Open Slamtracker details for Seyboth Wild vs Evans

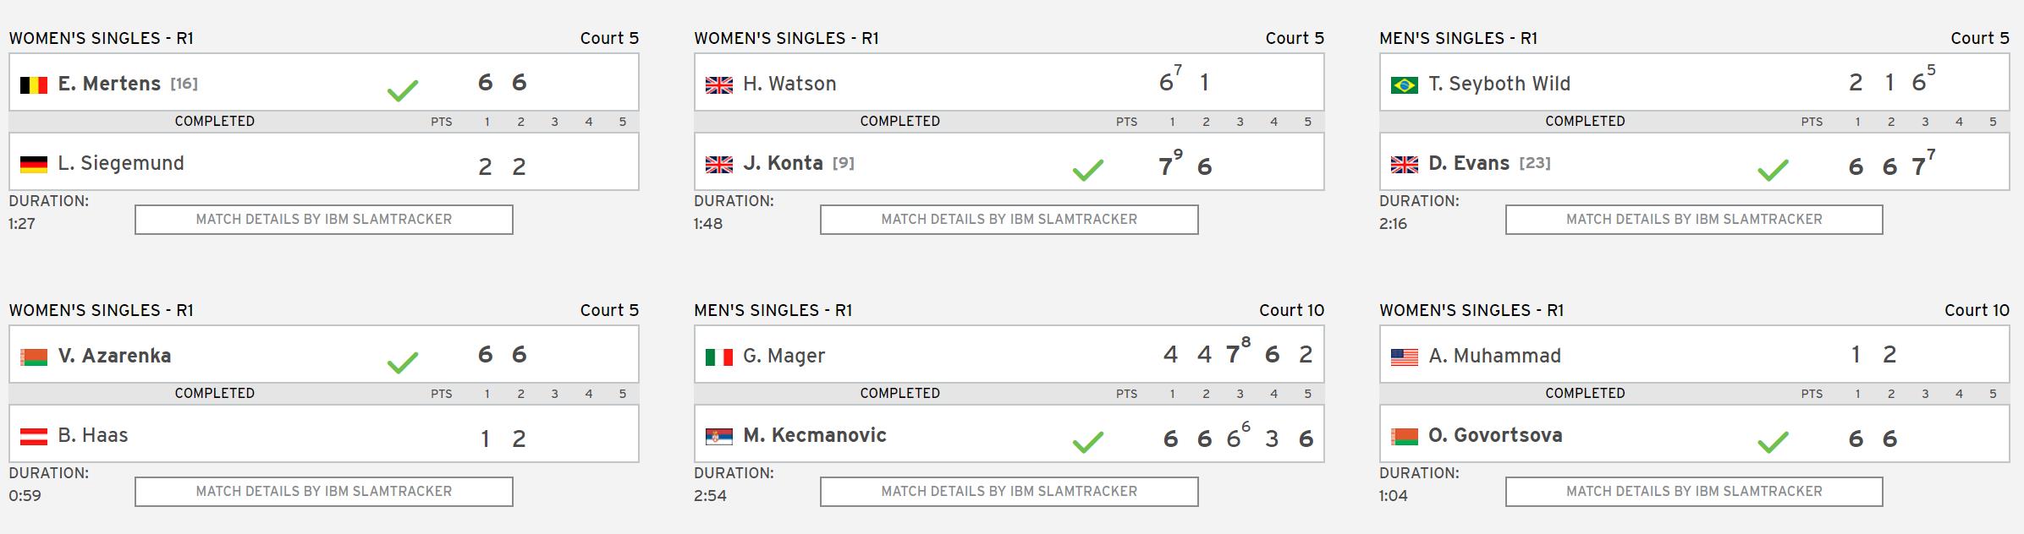(x=1693, y=220)
